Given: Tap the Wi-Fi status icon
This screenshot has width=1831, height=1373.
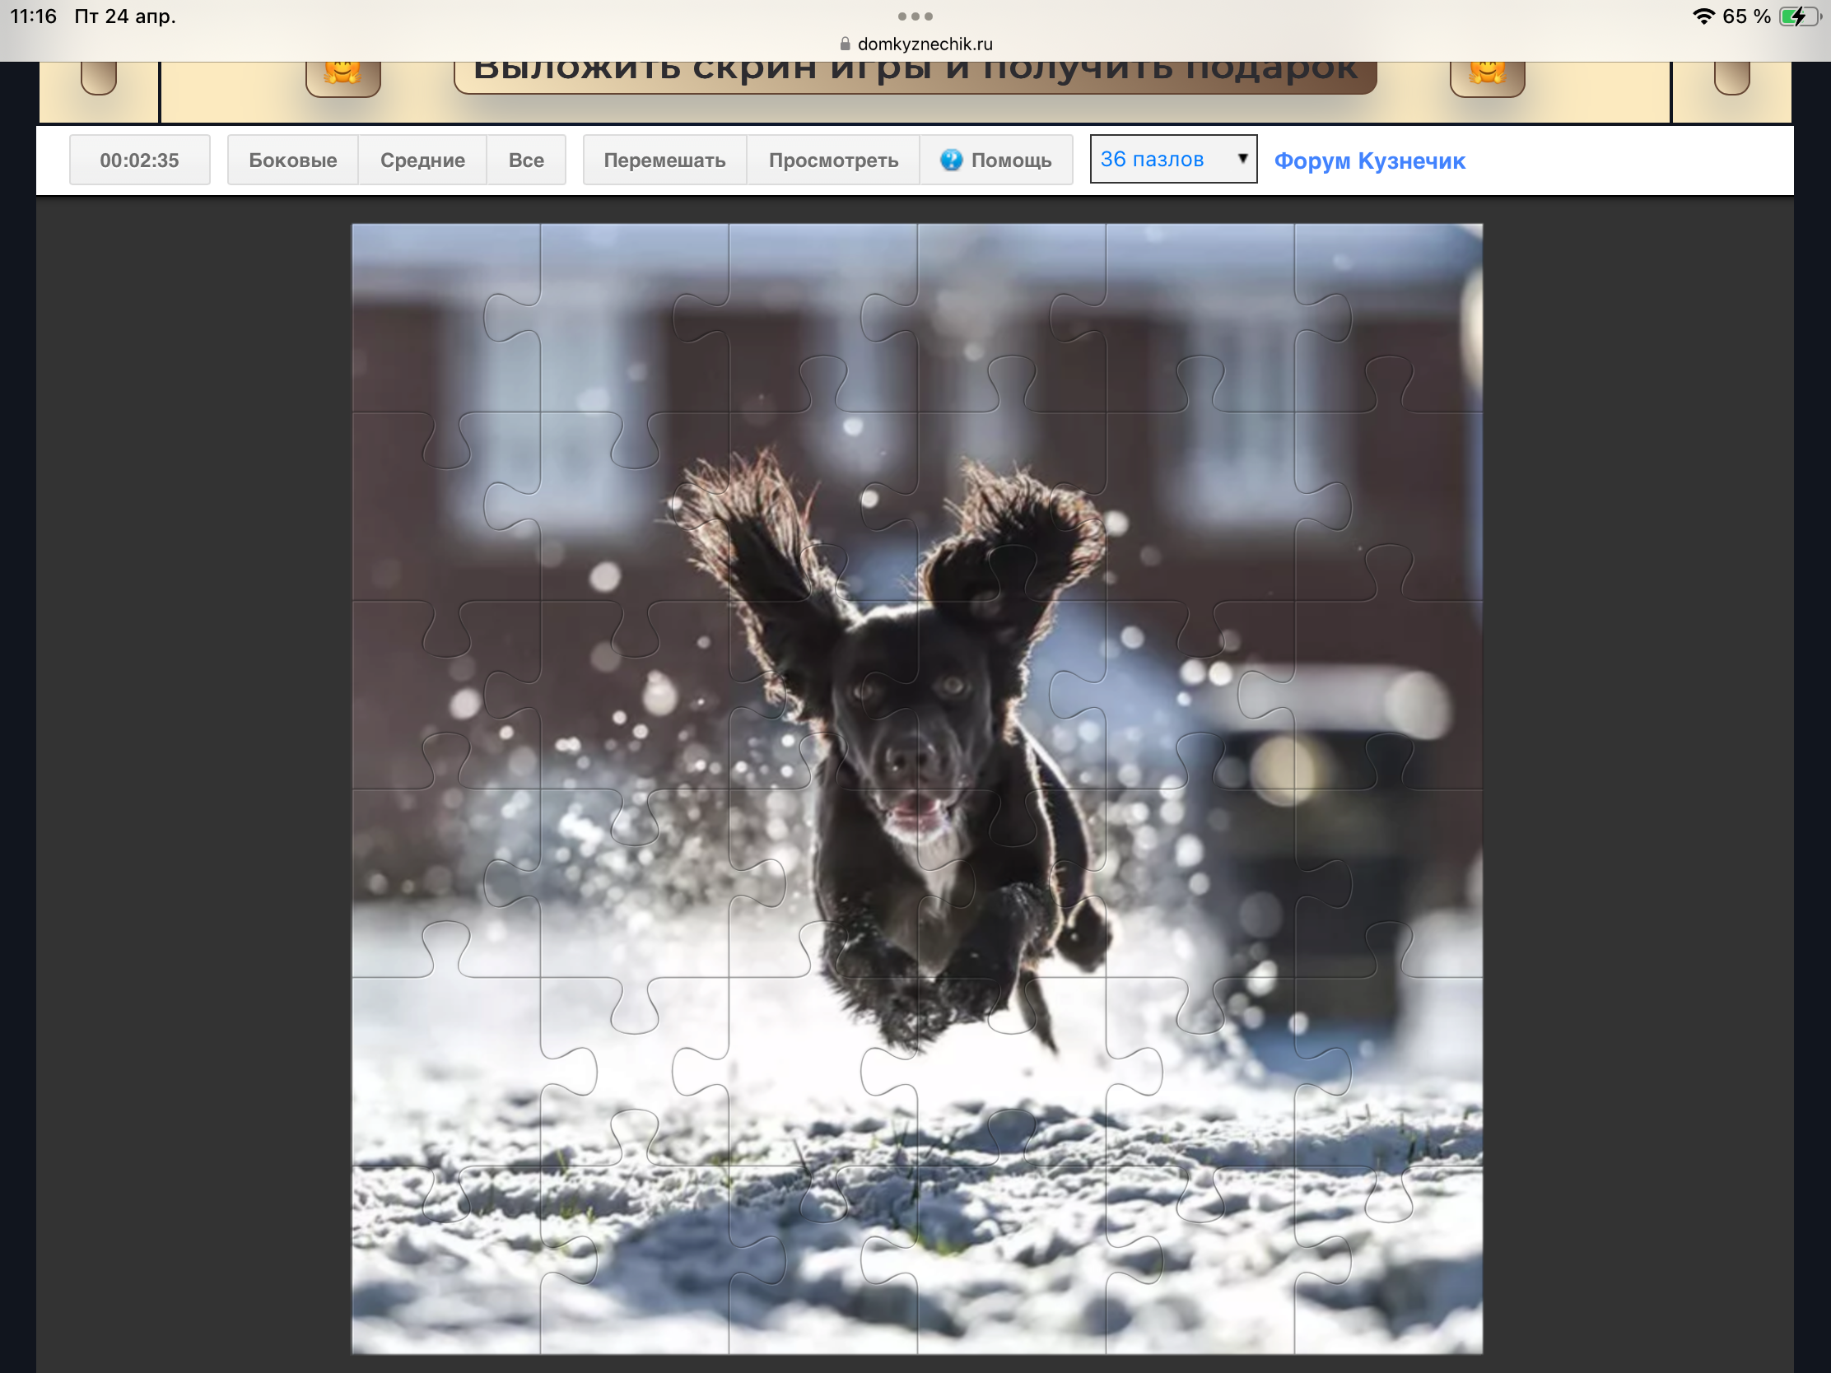Looking at the screenshot, I should (1703, 16).
